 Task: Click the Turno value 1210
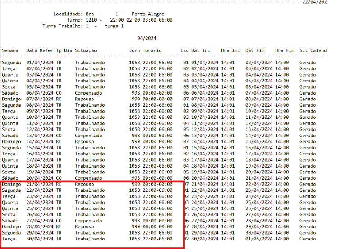[x=91, y=20]
